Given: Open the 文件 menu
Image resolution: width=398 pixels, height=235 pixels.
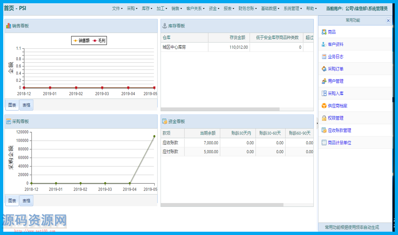Looking at the screenshot, I should [117, 8].
